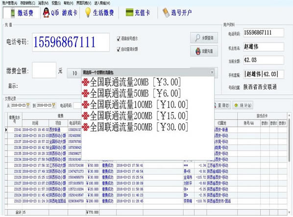Close the data package selection popup
Image resolution: width=293 pixels, height=217 pixels.
(x=212, y=72)
